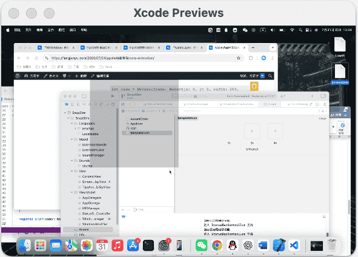Focus the asset catalog Filter field

point(153,210)
